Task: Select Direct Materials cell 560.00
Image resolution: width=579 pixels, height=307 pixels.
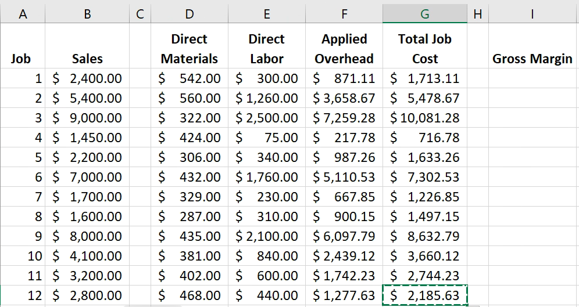Action: 190,98
